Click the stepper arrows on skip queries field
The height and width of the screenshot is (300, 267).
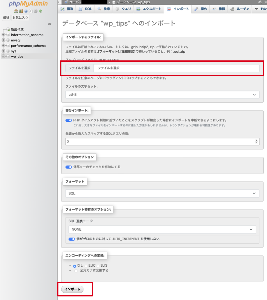(x=256, y=141)
